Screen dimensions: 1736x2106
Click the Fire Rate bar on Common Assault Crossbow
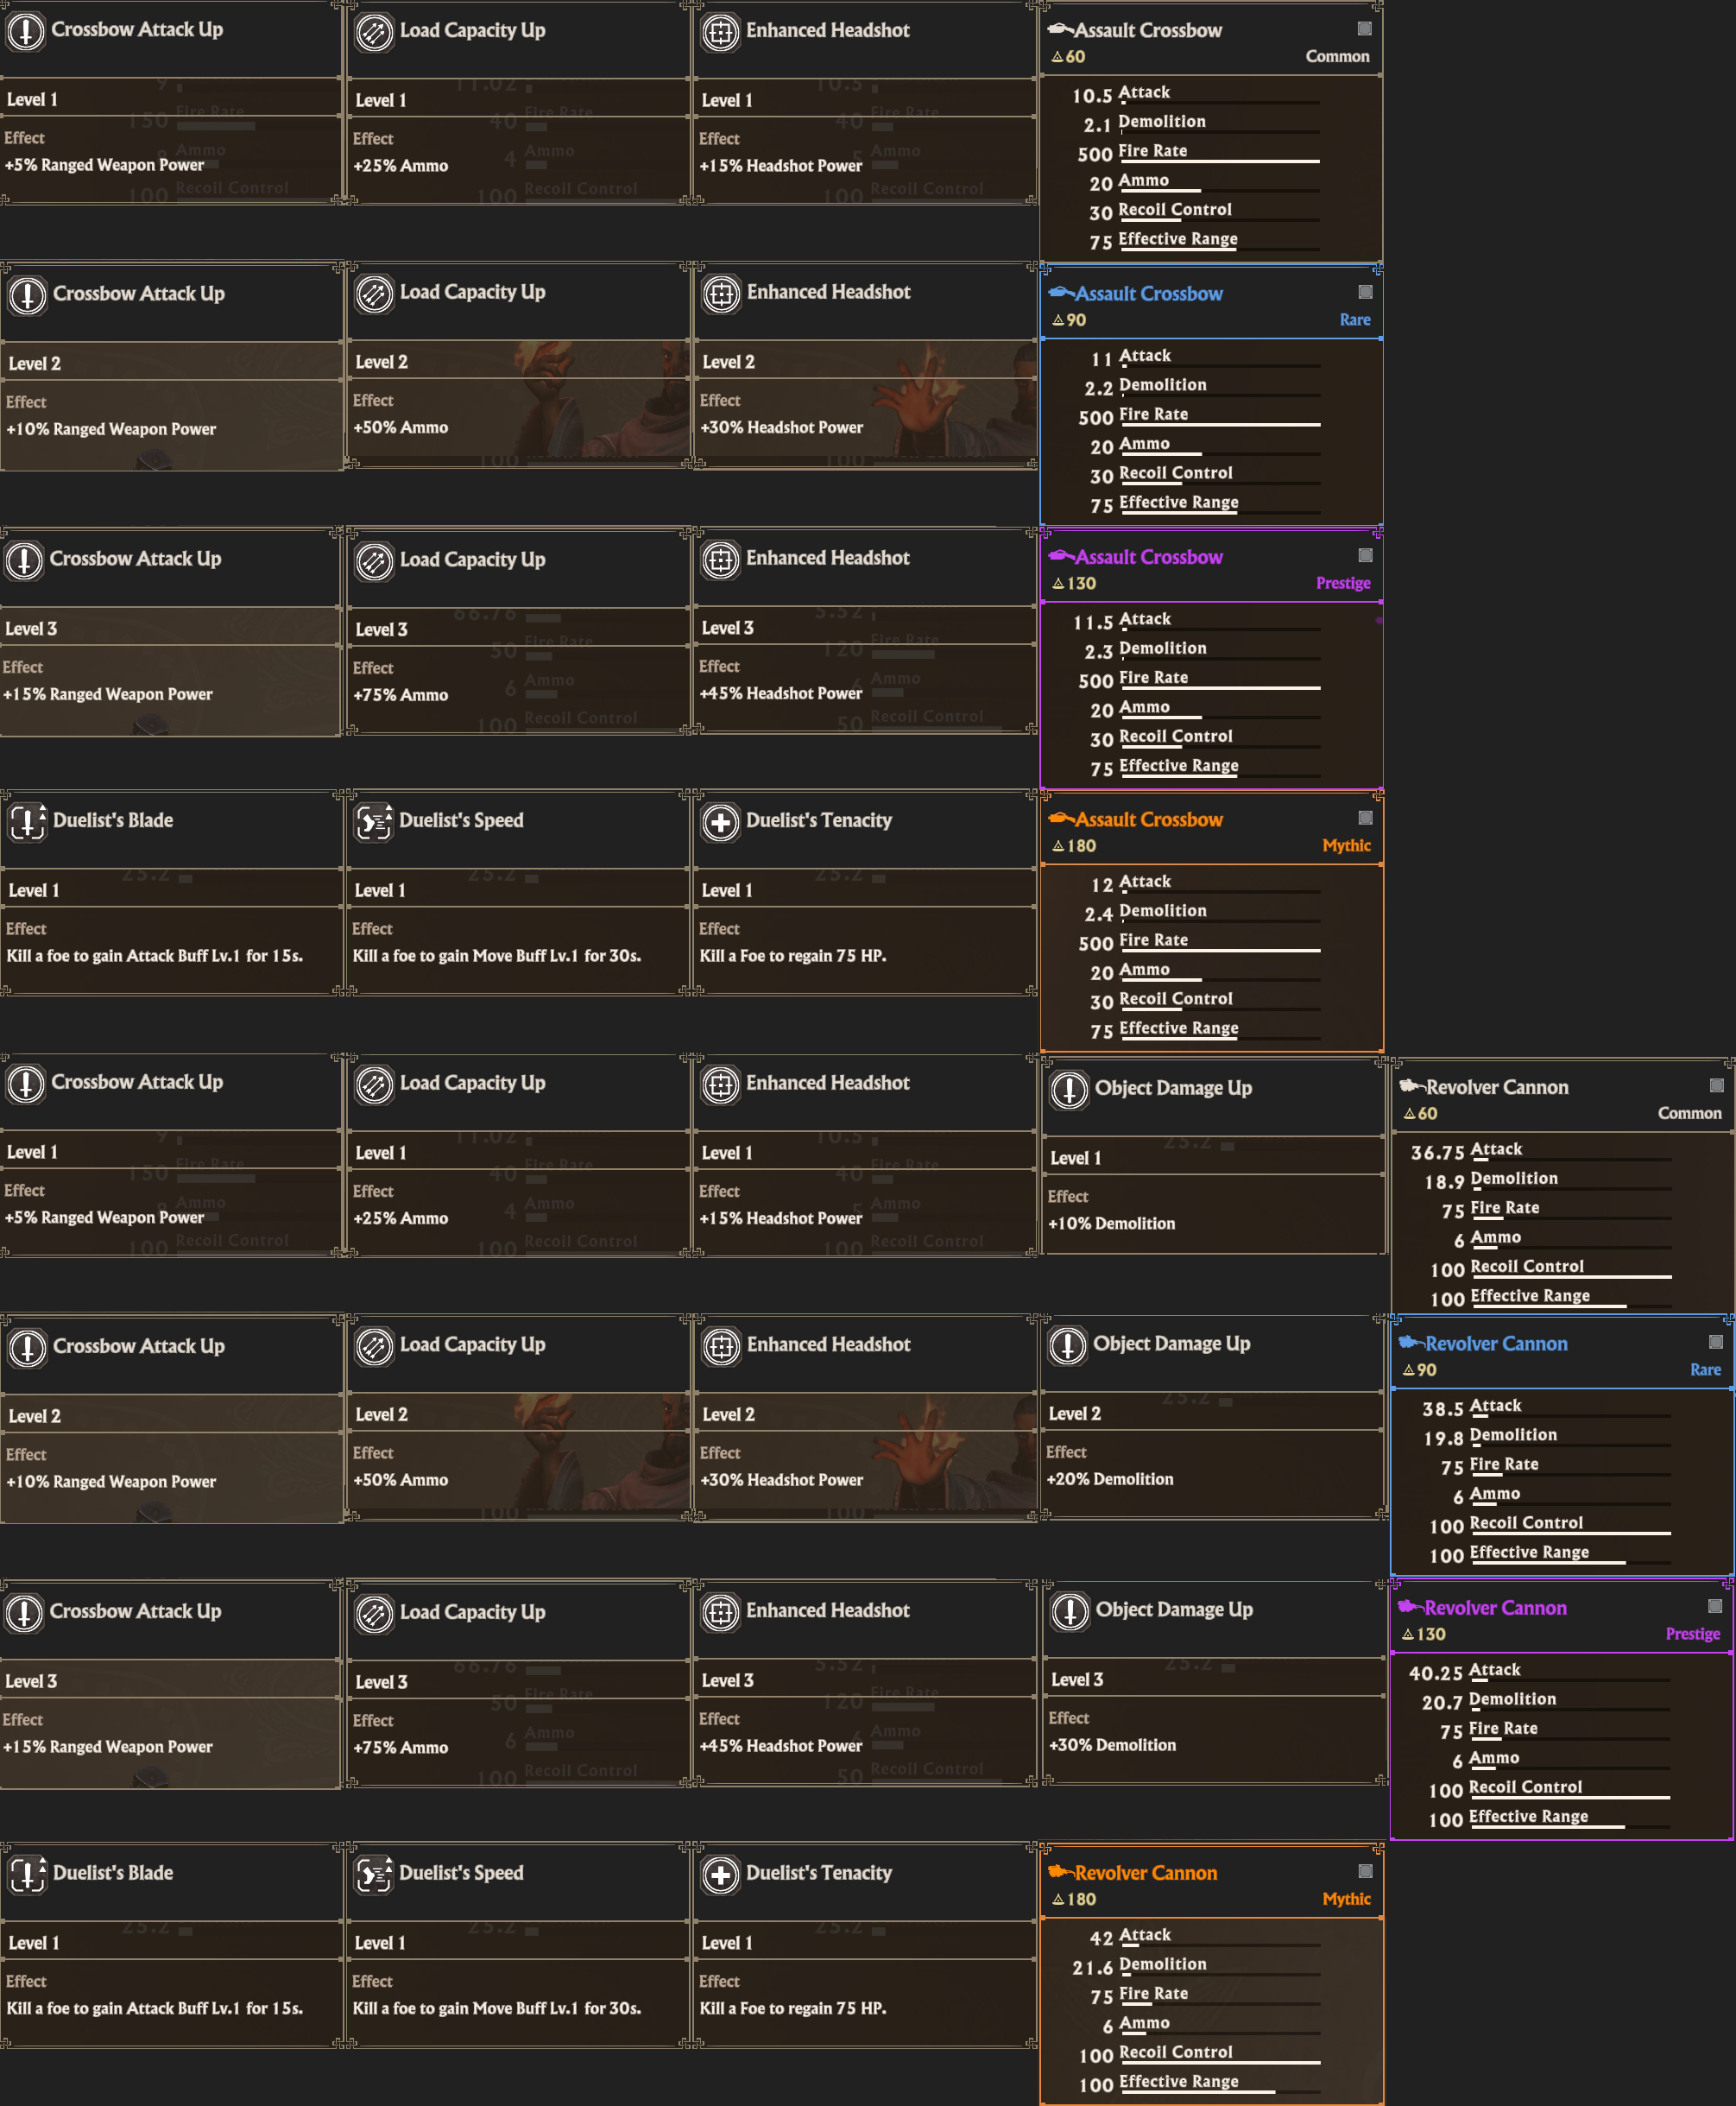pos(1218,161)
